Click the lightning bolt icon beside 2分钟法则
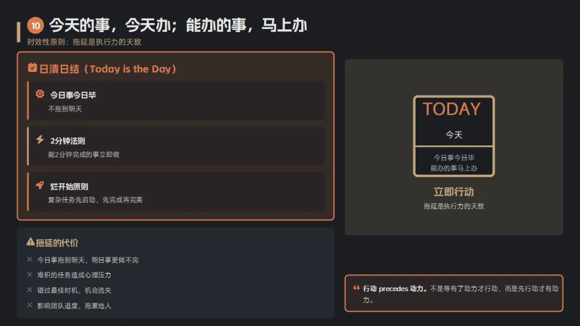 coord(40,140)
